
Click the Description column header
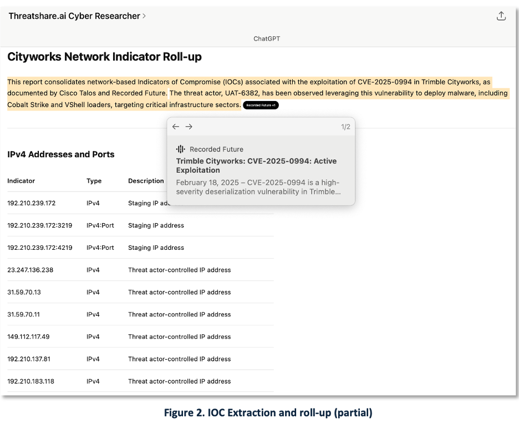(146, 181)
